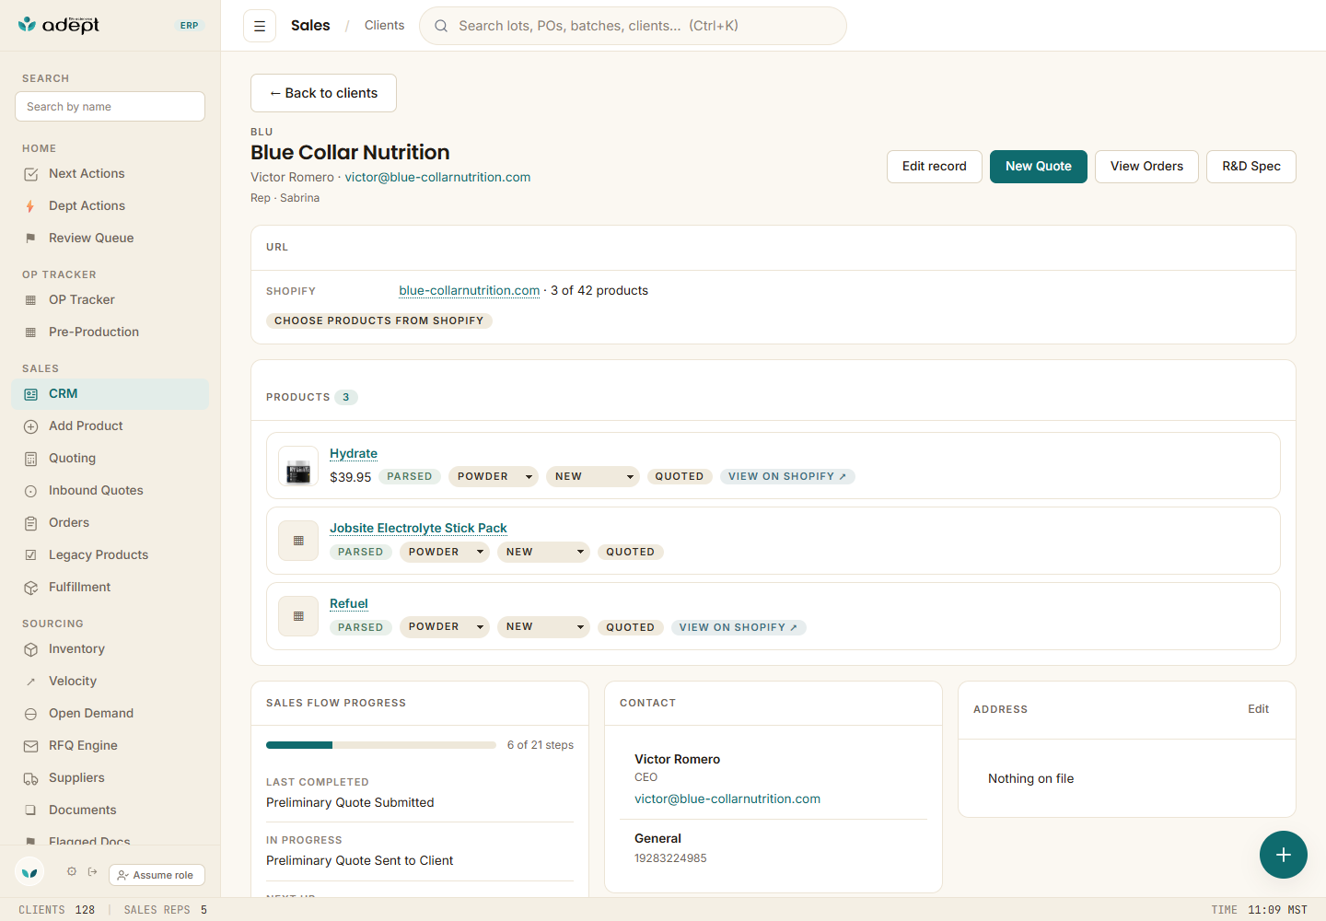
Task: Open Hydrate product form type POWDER dropdown
Action: coord(494,476)
